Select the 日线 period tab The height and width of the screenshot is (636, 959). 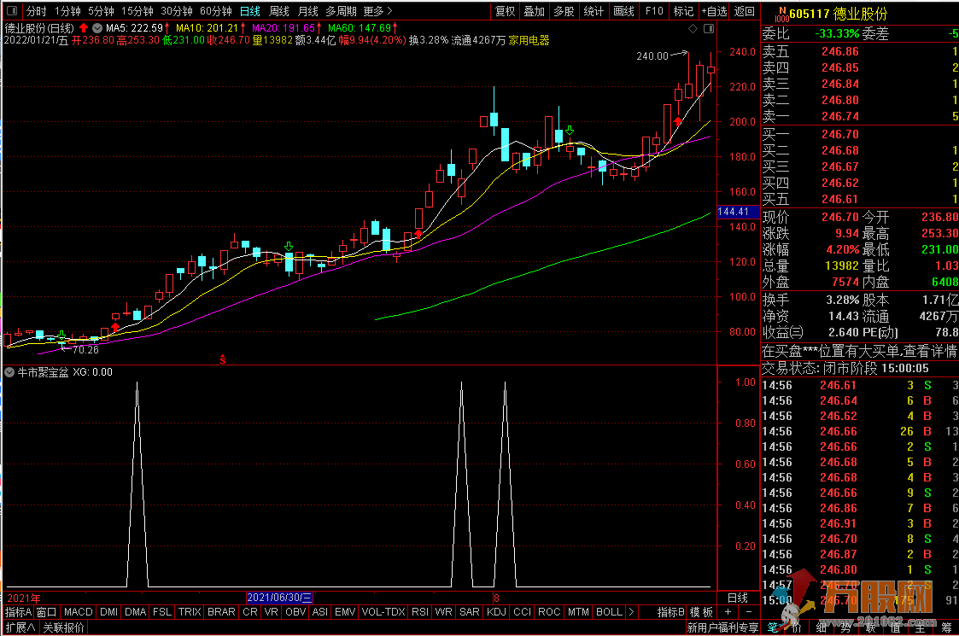click(249, 11)
